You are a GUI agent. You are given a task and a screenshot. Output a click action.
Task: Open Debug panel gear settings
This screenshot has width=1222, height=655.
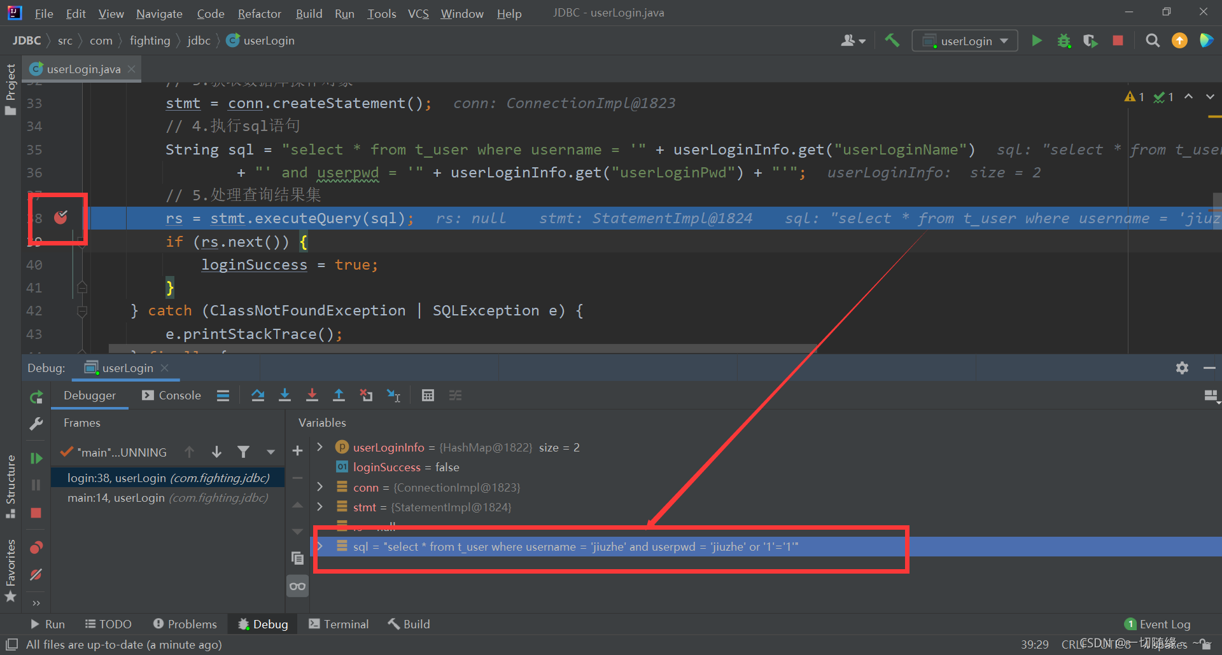coord(1182,368)
